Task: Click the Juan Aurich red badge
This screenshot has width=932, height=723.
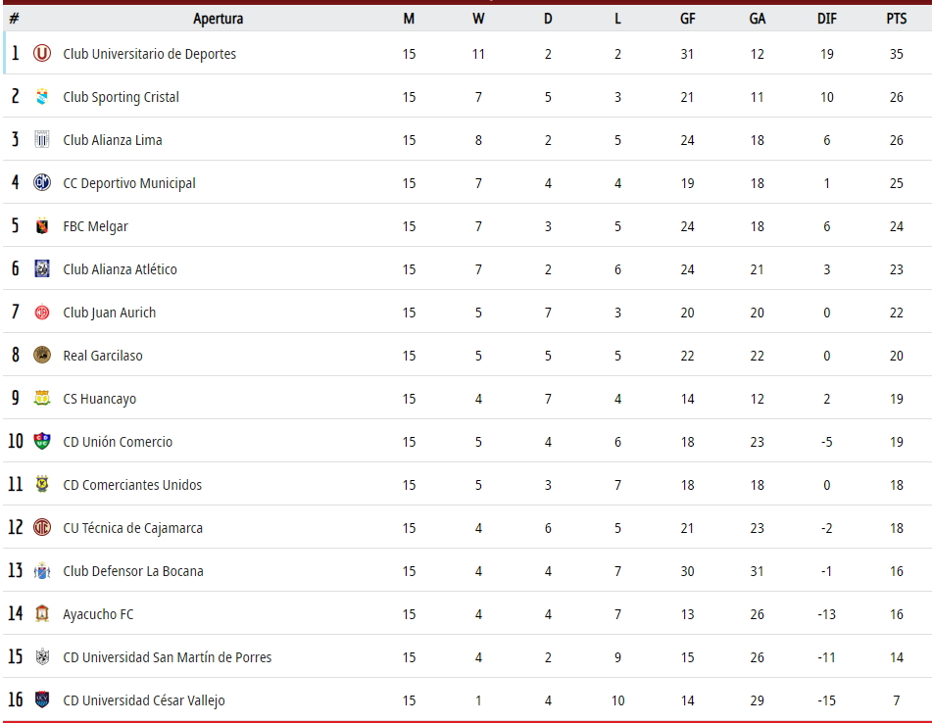Action: [x=41, y=312]
